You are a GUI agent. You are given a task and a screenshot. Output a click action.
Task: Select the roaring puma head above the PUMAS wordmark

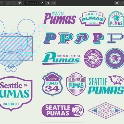coord(116,80)
